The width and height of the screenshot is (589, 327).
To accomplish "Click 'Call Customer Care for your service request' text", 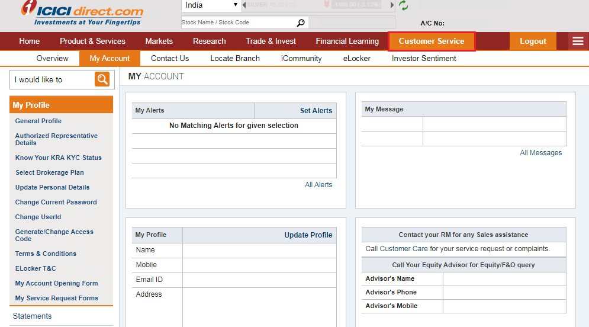I will tap(457, 249).
